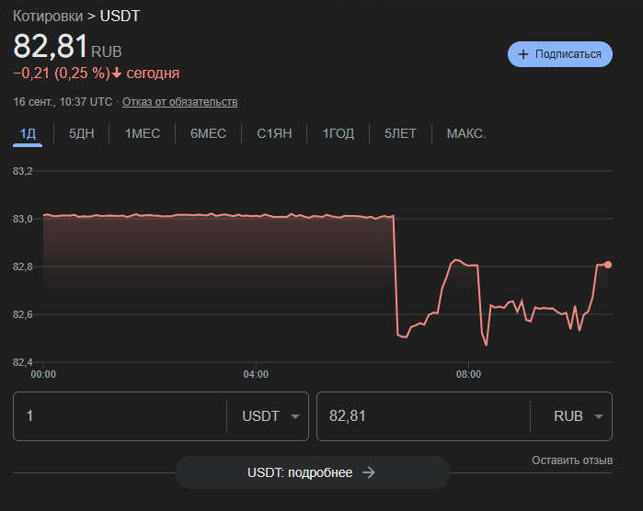Screen dimensions: 643x511
Task: Click the red down arrow beside сегодня
Action: [x=117, y=74]
